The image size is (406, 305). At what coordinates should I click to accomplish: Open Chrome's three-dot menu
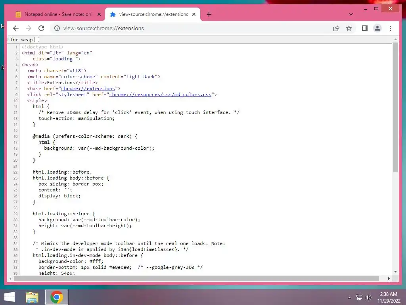[390, 28]
